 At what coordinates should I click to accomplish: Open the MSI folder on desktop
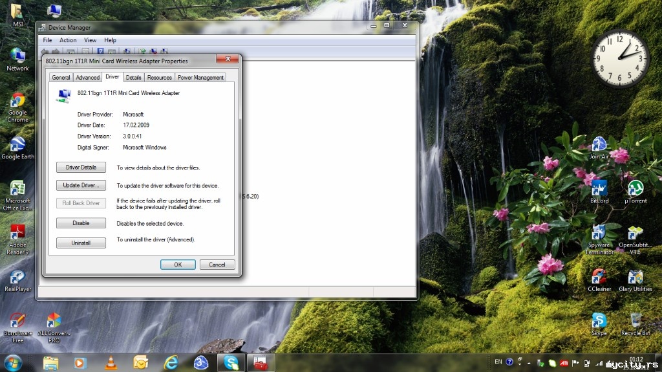(17, 14)
